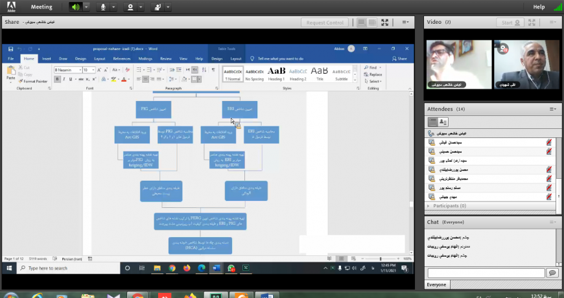564x298 pixels.
Task: Click the send chat message button
Action: tap(552, 273)
